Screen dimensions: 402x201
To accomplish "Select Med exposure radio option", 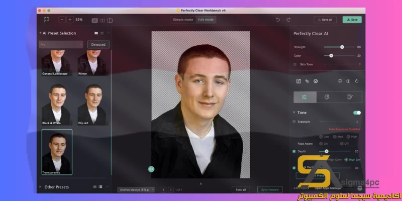I will (335, 137).
